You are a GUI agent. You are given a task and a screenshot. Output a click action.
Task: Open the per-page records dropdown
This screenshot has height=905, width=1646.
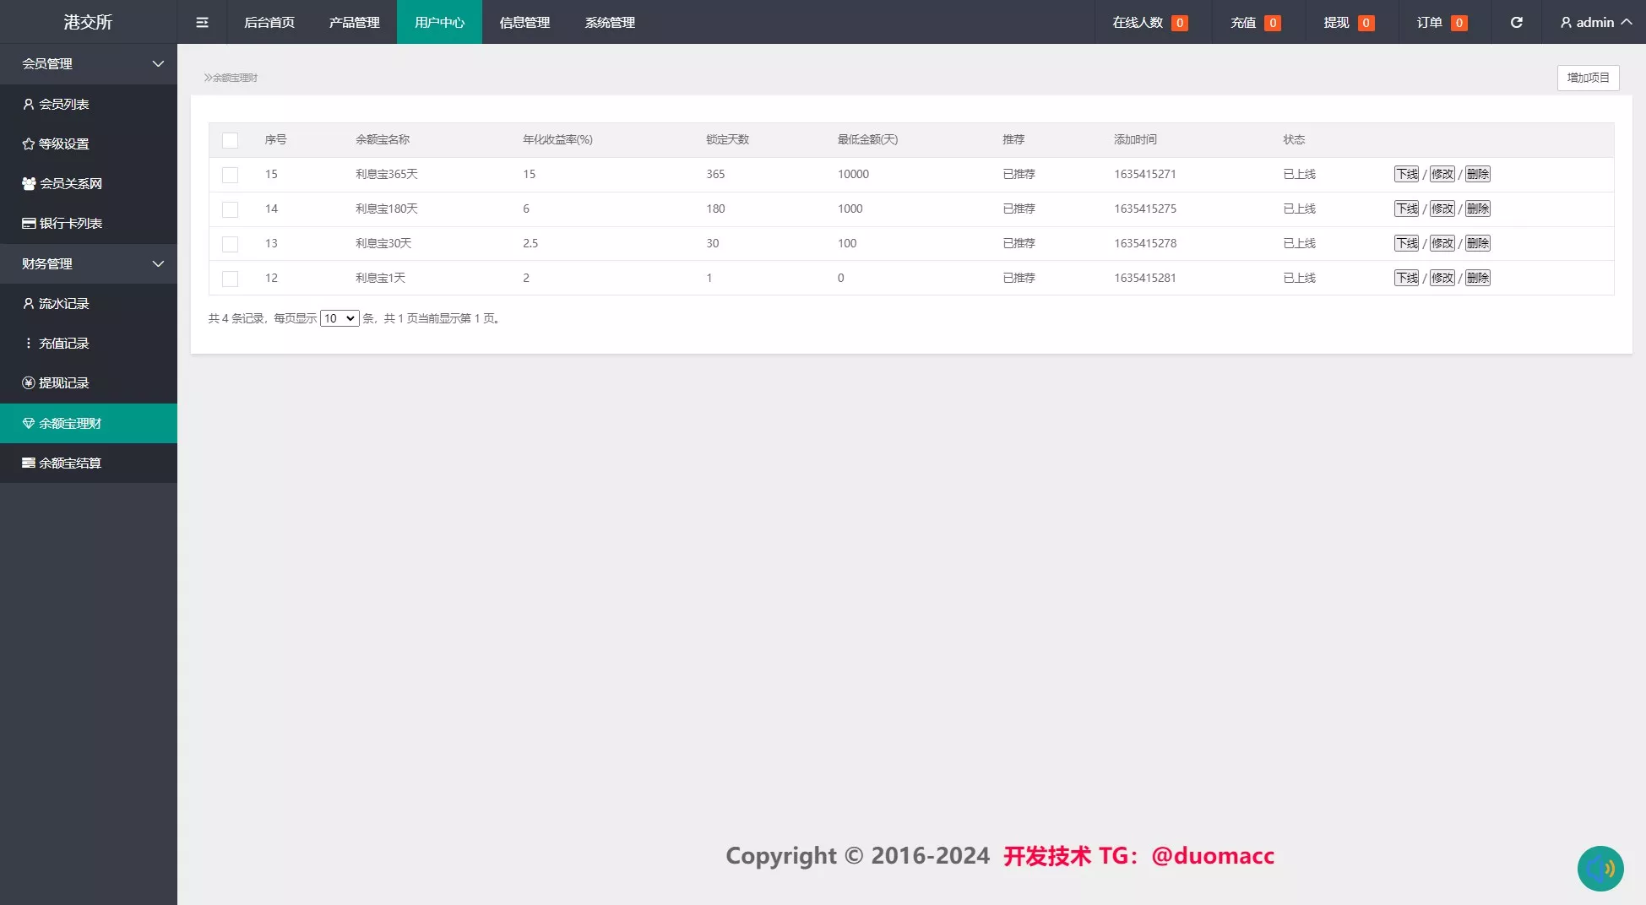click(340, 318)
